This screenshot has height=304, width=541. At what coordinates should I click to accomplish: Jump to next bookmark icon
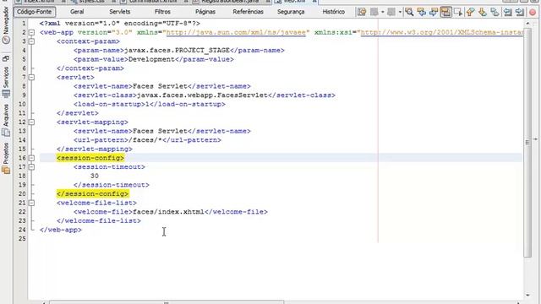pyautogui.click(x=483, y=12)
